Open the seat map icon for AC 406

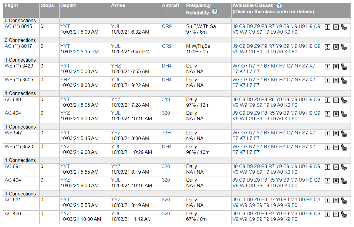tap(344, 214)
